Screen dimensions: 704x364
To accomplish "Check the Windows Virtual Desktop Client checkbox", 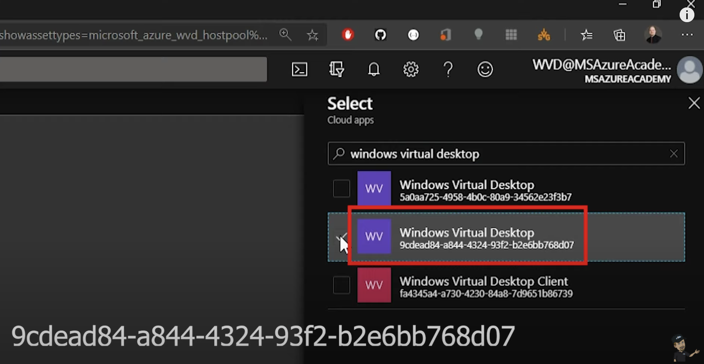I will (341, 285).
